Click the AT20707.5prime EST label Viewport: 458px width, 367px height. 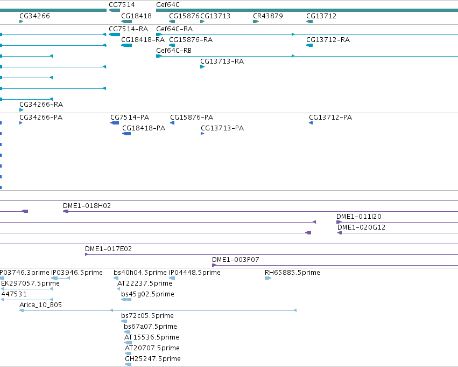click(152, 348)
